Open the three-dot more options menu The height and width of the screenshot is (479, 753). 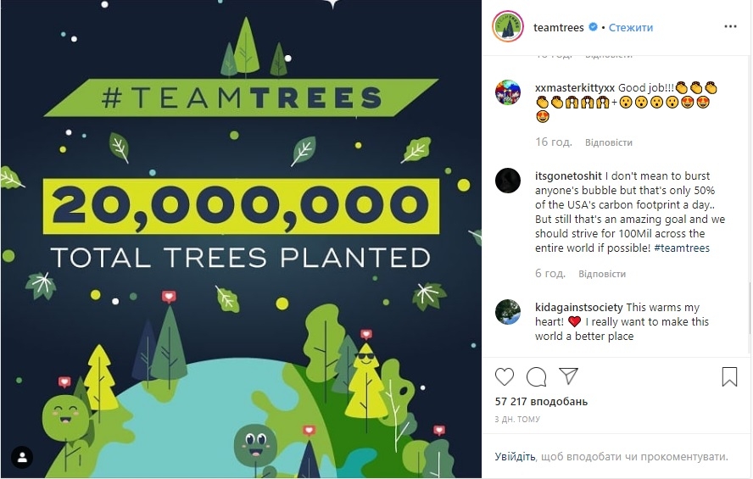point(730,27)
